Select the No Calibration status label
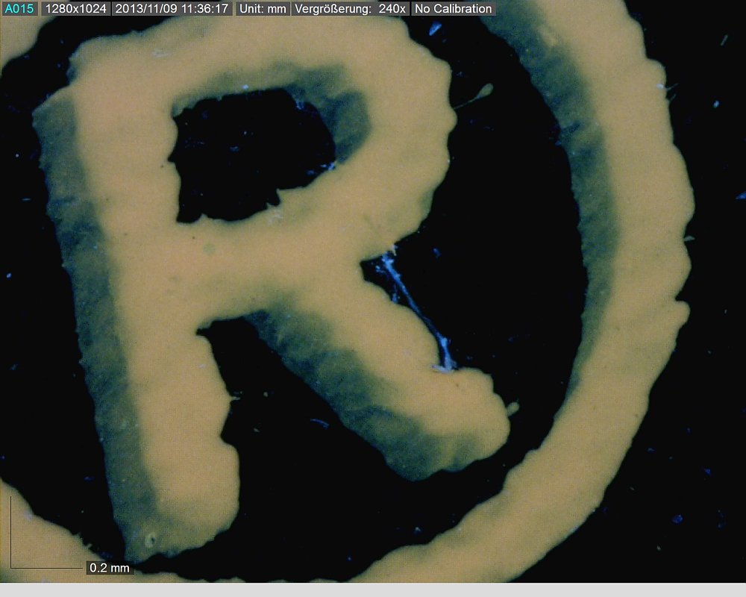Image resolution: width=746 pixels, height=597 pixels. point(453,9)
